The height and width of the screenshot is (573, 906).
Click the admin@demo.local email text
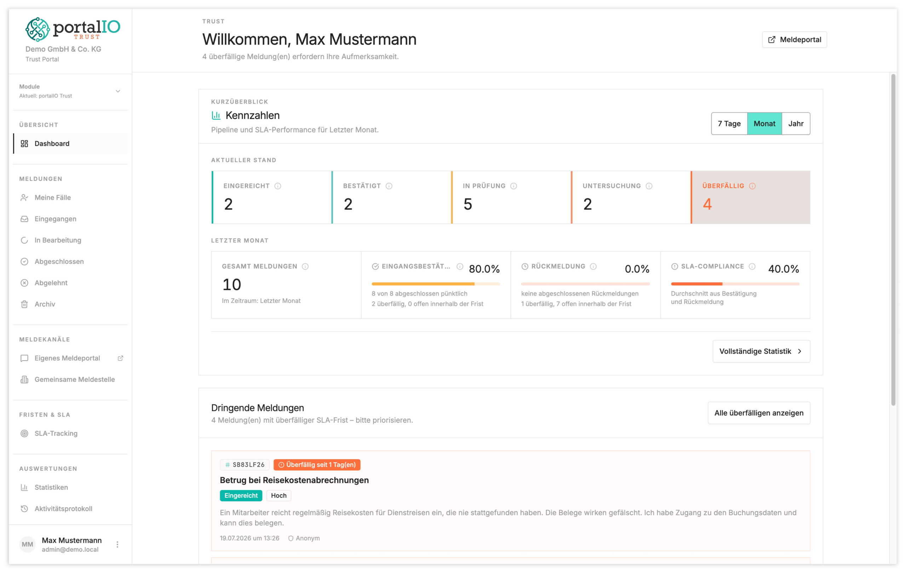(x=70, y=550)
